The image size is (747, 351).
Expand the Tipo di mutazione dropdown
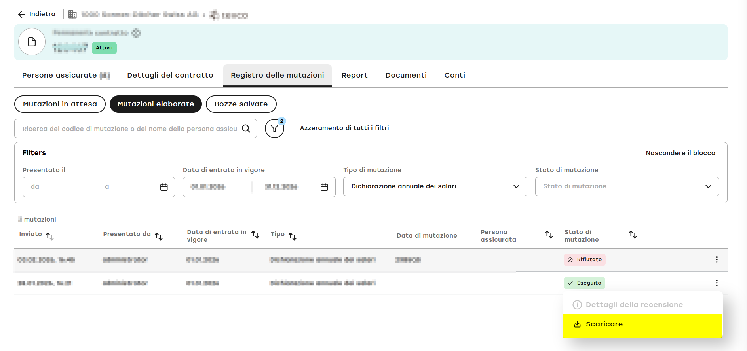click(x=435, y=186)
